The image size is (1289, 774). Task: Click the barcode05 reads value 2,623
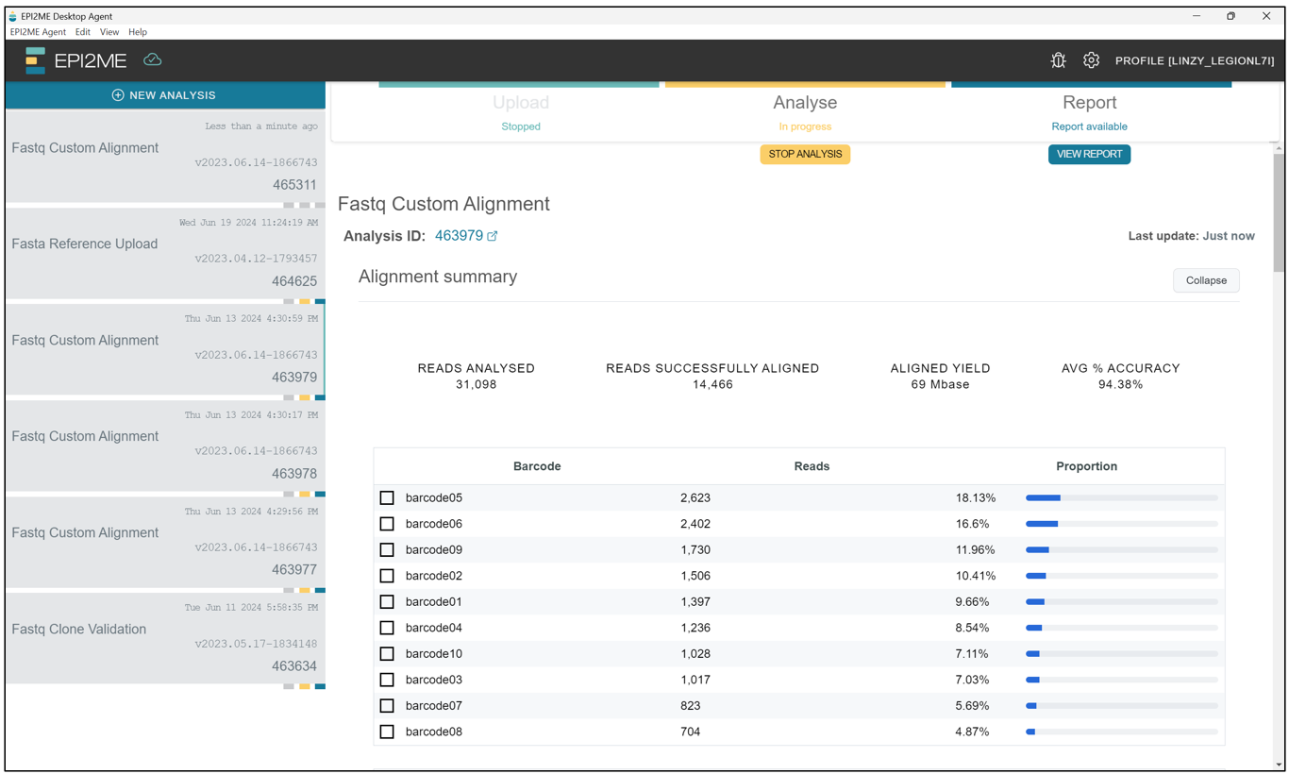pos(695,497)
